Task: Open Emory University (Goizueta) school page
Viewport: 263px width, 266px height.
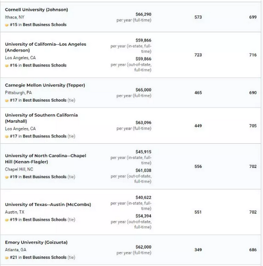Action: (36, 242)
